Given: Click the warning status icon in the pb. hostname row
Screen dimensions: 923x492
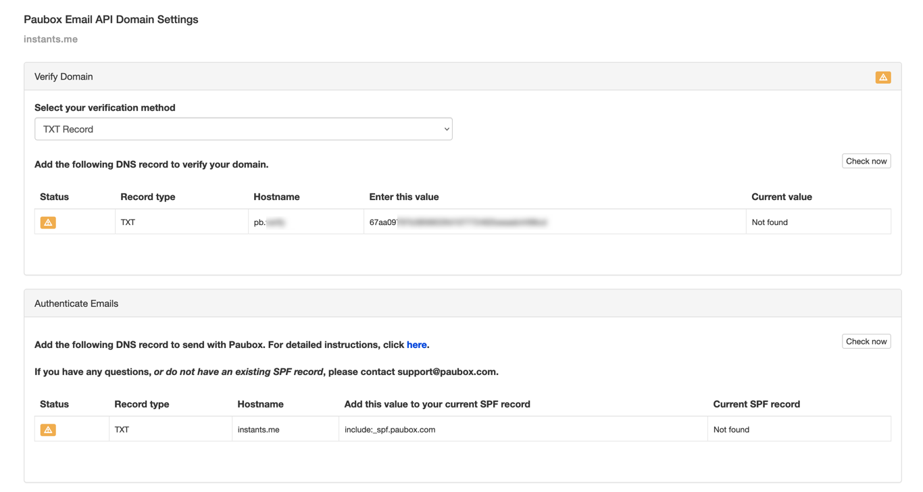Looking at the screenshot, I should coord(48,222).
